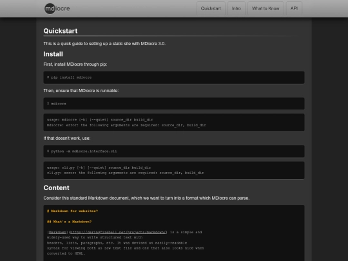
Task: Click the daringfireball.net markdown URL
Action: click(118, 232)
